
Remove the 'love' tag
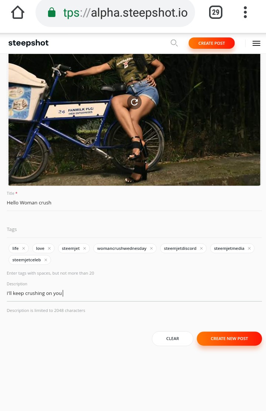pos(49,248)
